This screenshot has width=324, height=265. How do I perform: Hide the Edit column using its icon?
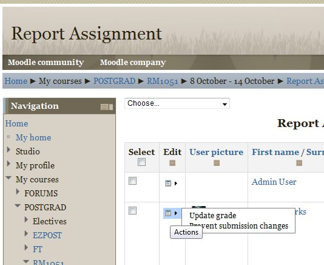[x=172, y=163]
